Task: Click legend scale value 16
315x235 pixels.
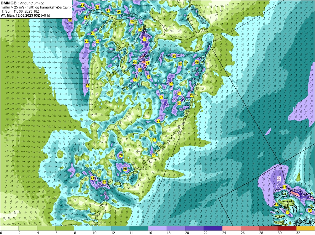Action: [150, 233]
